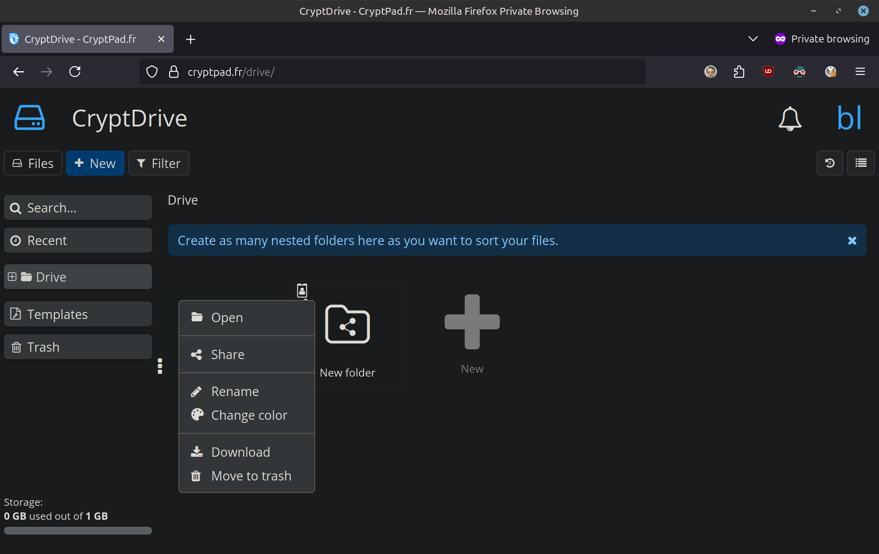Reload the page
The image size is (879, 554).
point(75,72)
